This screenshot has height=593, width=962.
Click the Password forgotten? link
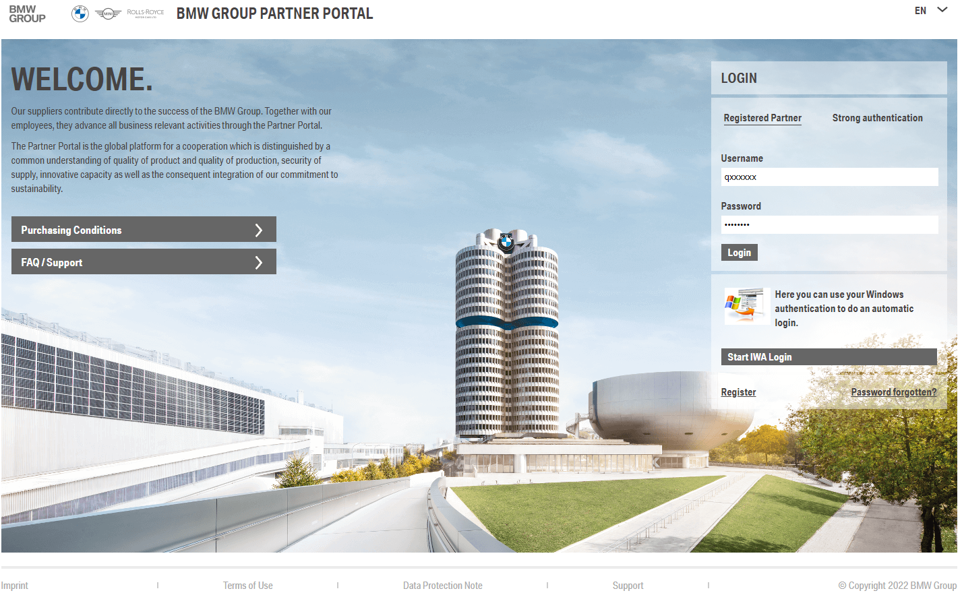point(893,392)
